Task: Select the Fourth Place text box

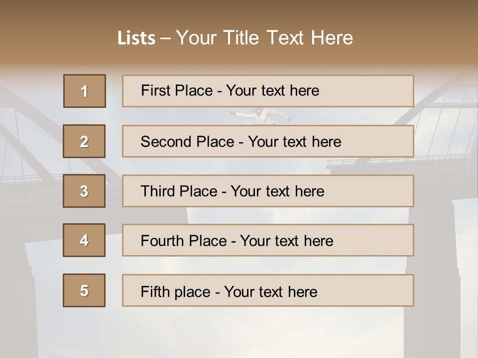Action: coord(268,240)
